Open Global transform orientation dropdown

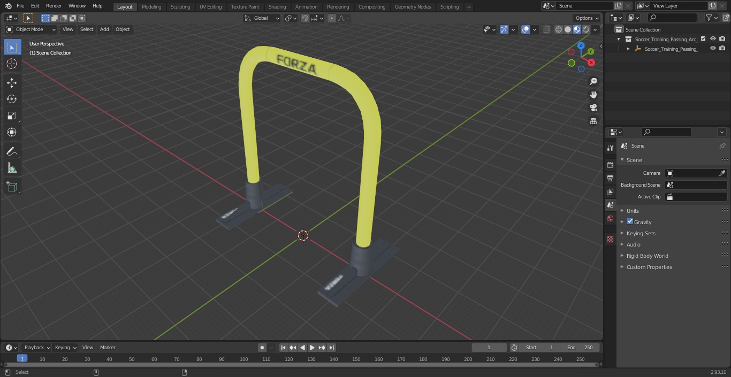tap(262, 18)
